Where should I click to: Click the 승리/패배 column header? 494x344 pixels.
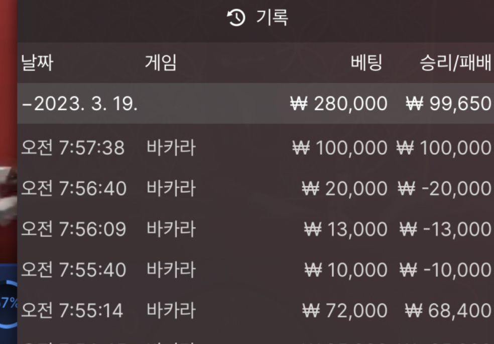tap(455, 63)
